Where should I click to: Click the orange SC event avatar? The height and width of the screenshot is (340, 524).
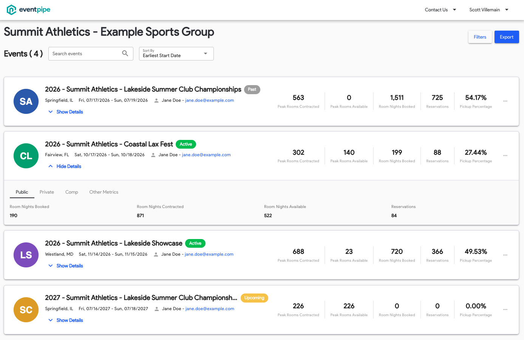click(x=26, y=310)
